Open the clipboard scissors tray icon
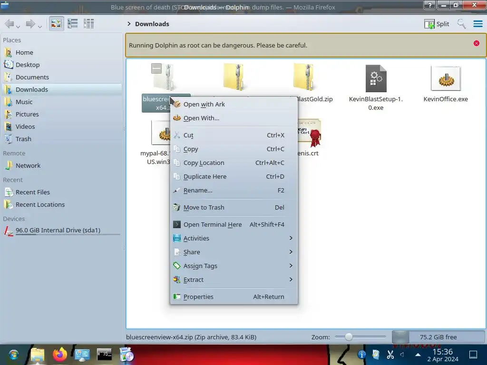This screenshot has height=365, width=487. [x=390, y=355]
